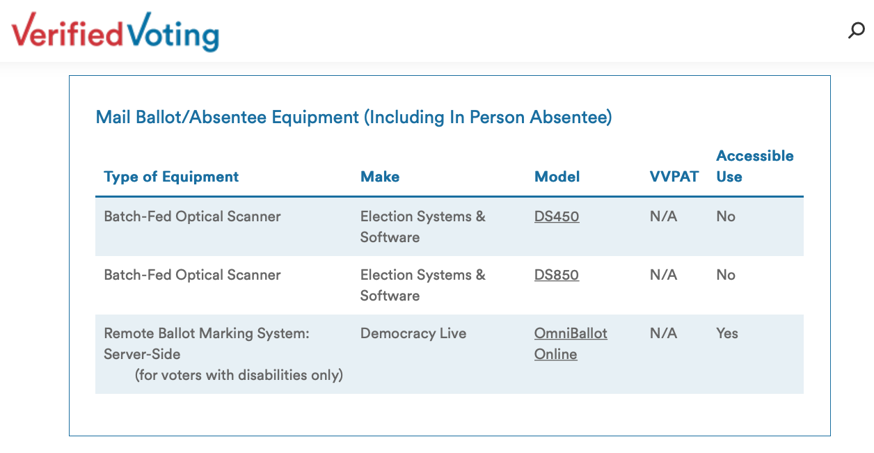Screen dimensions: 874x453
Task: Click the "for voters with disabilities only" note
Action: (x=239, y=375)
